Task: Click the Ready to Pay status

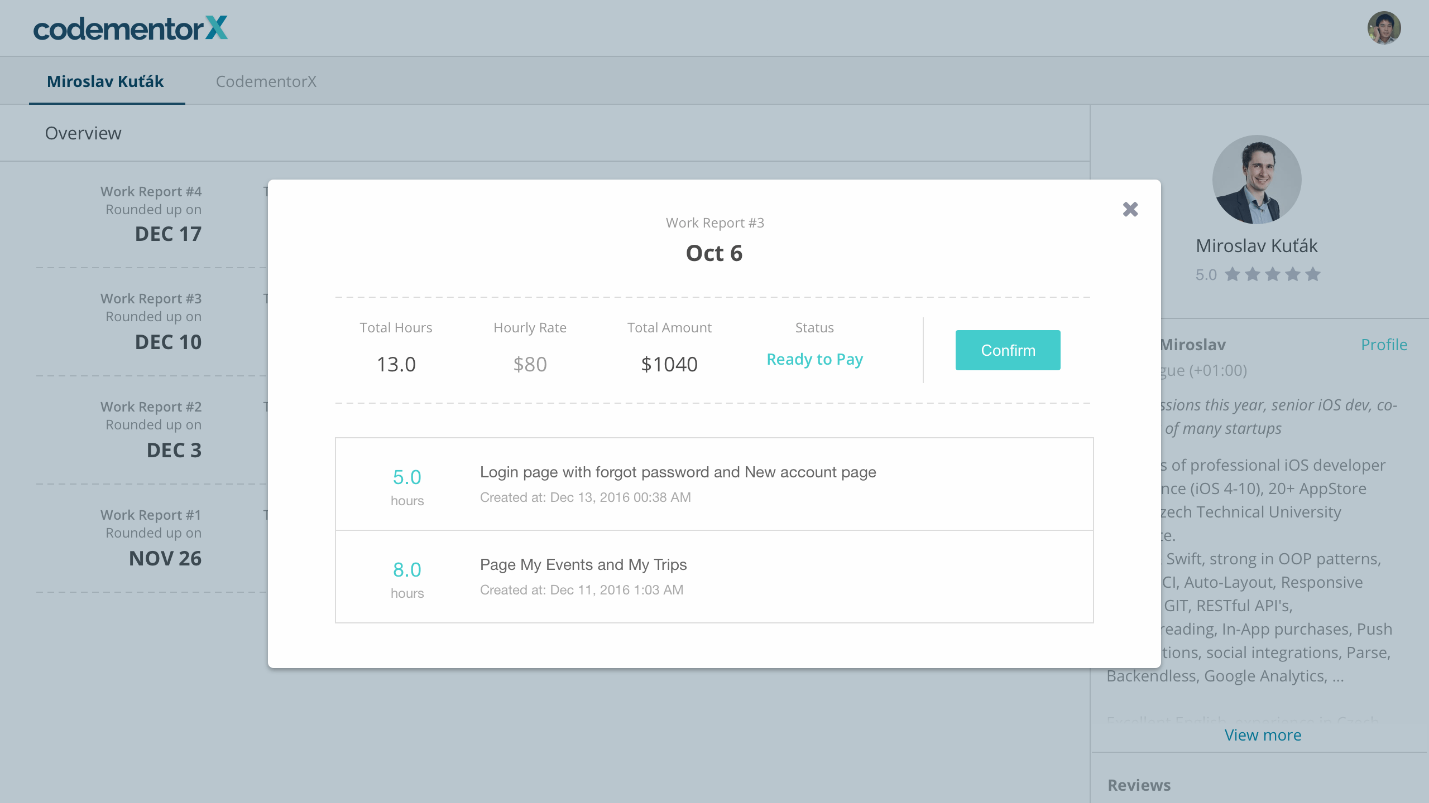Action: [x=814, y=360]
